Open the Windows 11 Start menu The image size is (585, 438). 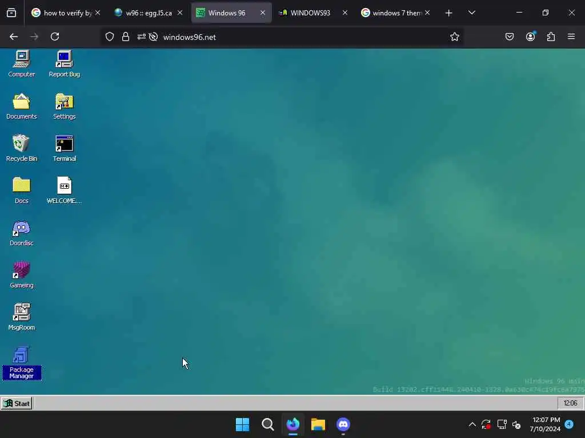tap(242, 424)
